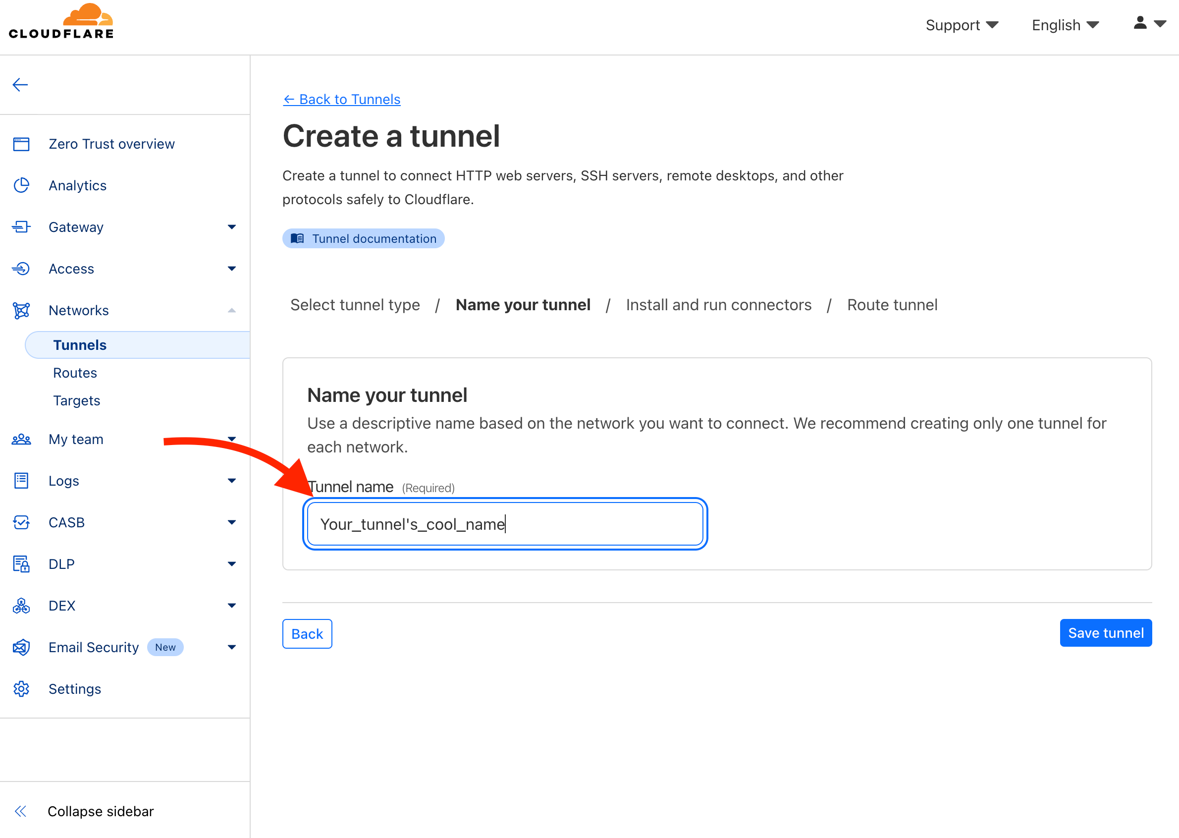Follow the Back to Tunnels link
The image size is (1179, 838).
341,99
